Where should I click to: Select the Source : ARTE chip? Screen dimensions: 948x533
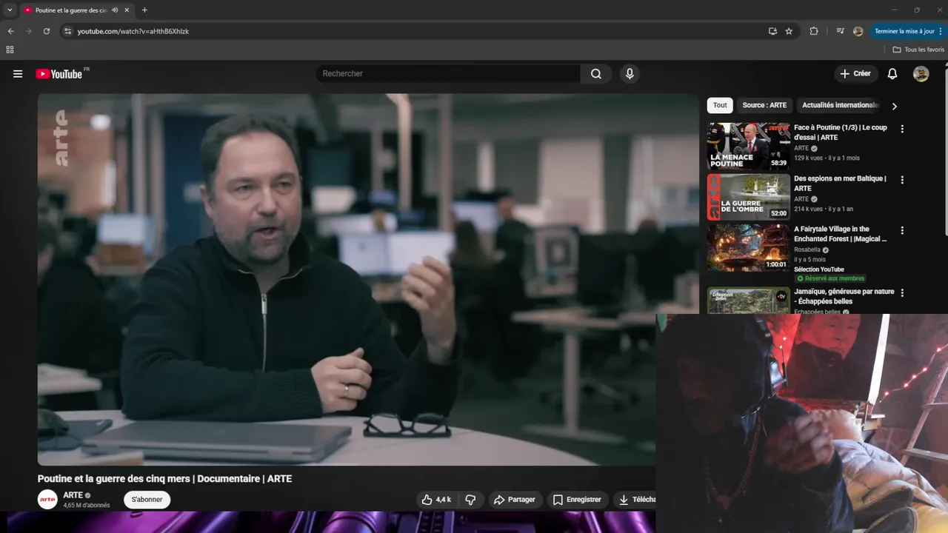coord(764,105)
